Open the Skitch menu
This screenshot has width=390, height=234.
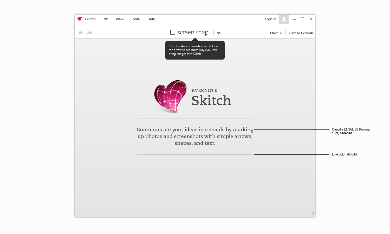(x=90, y=19)
